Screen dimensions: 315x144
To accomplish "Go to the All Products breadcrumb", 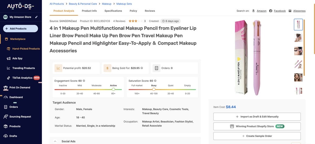I will click(57, 4).
